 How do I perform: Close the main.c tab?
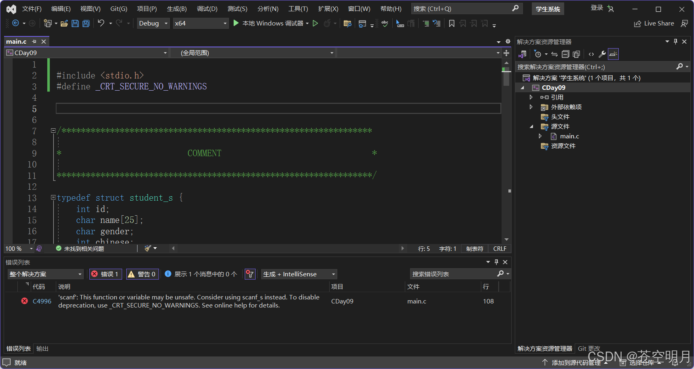[44, 41]
